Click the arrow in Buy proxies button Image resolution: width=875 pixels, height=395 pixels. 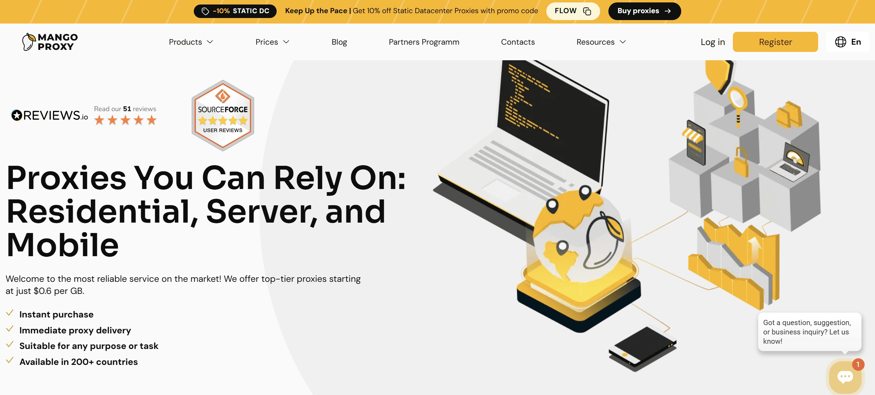(x=668, y=11)
